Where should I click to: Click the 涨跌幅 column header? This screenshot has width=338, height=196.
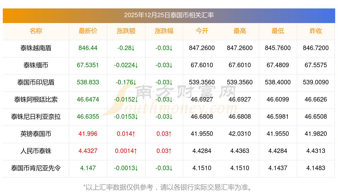[x=164, y=31]
